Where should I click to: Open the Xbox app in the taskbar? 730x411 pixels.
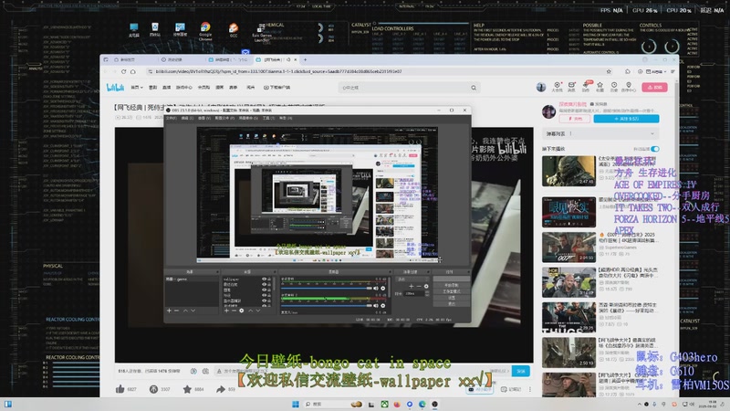coord(384,404)
